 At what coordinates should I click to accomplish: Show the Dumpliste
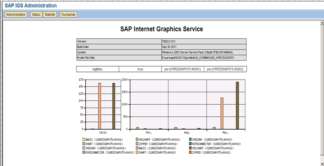point(69,15)
